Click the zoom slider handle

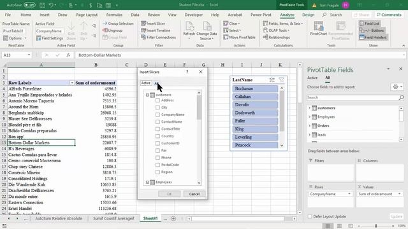tap(375, 226)
